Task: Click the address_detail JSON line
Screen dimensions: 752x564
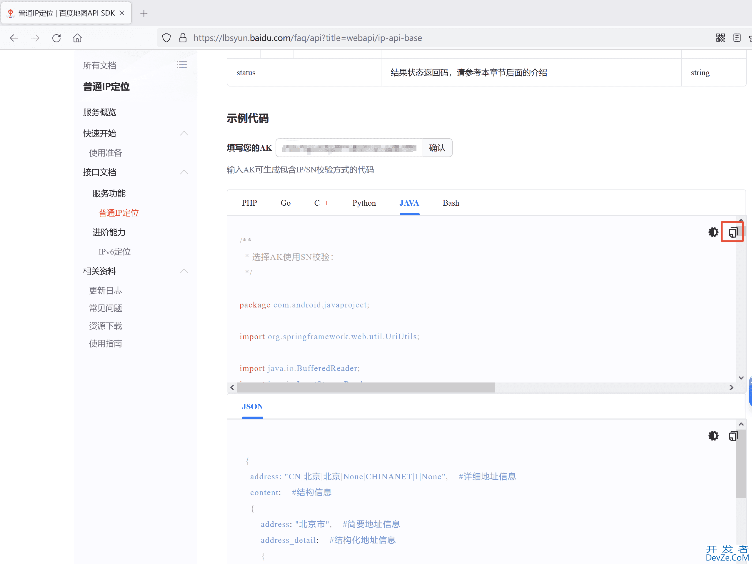Action: [328, 540]
